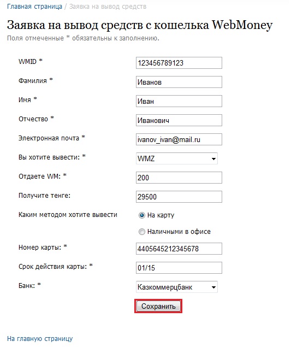Focus the Срок действия карты field

point(179,268)
